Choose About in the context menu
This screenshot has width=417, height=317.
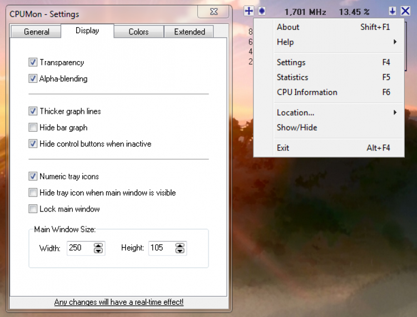tap(329, 27)
